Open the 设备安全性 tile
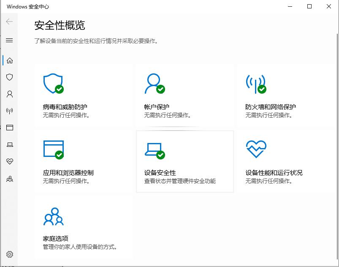The width and height of the screenshot is (339, 267). (184, 160)
